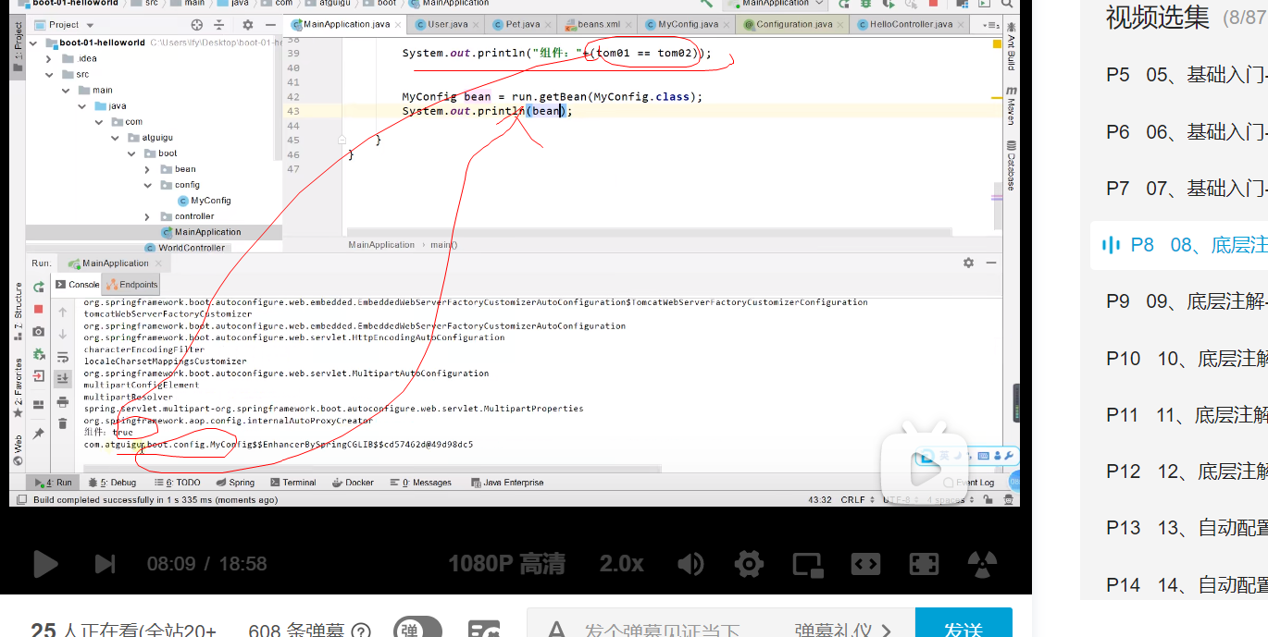Open the Endpoints tab in Run panel
Image resolution: width=1268 pixels, height=637 pixels.
tap(132, 285)
